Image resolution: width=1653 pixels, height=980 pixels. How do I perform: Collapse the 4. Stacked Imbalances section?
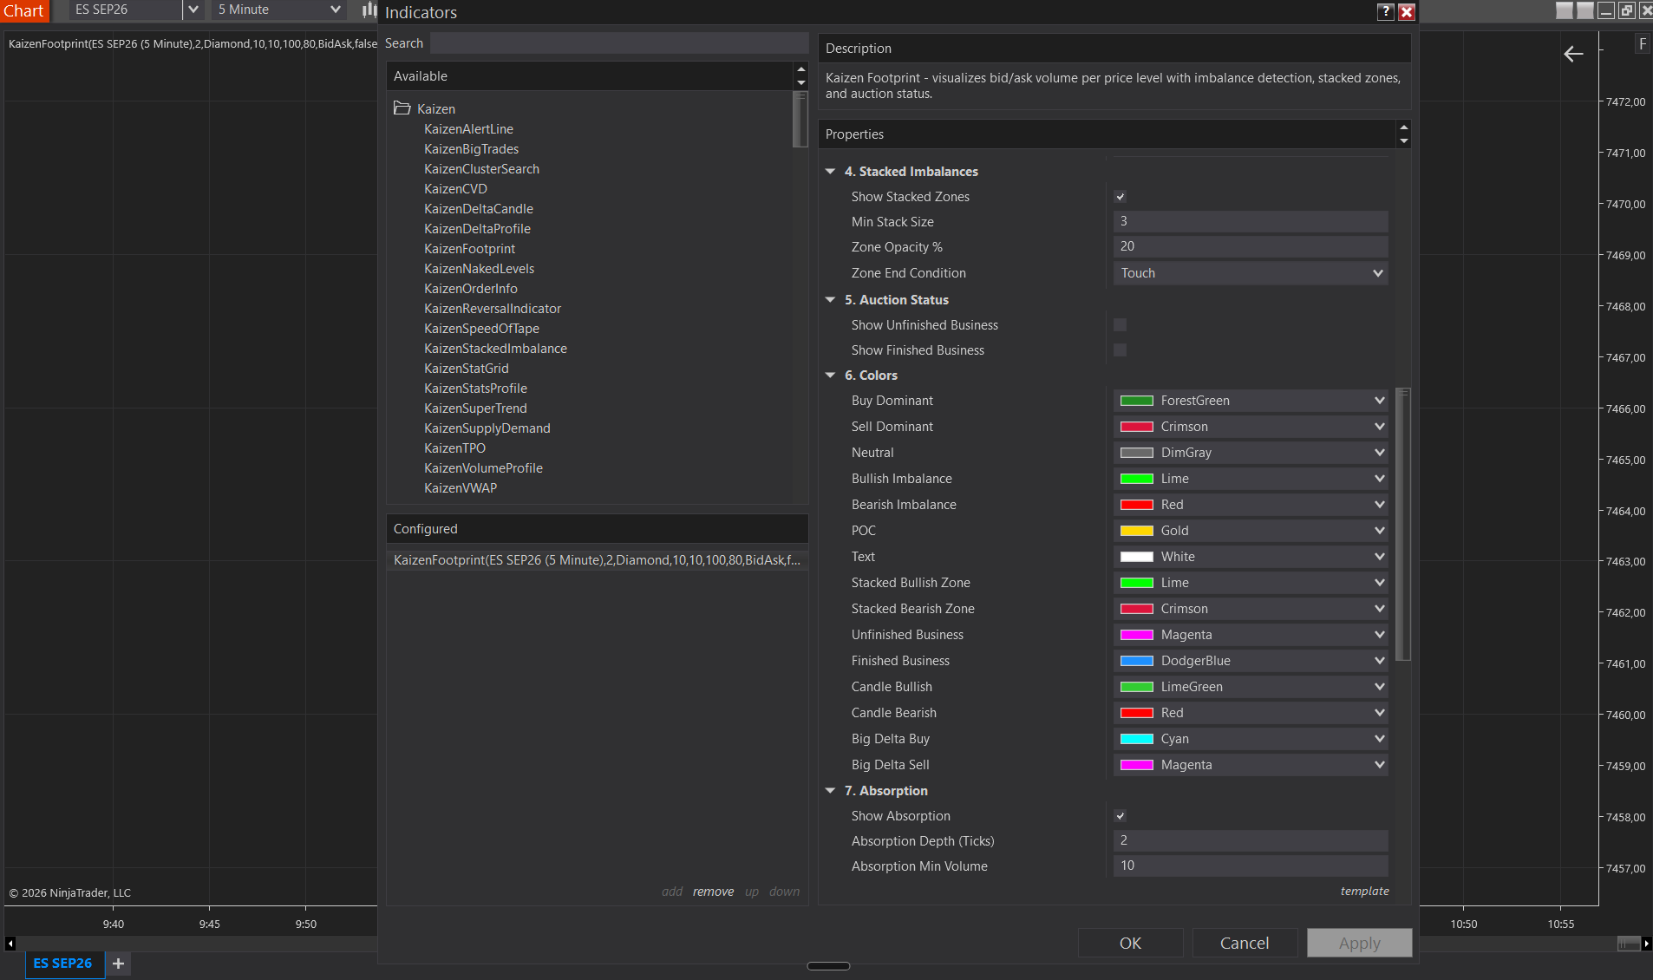click(830, 172)
